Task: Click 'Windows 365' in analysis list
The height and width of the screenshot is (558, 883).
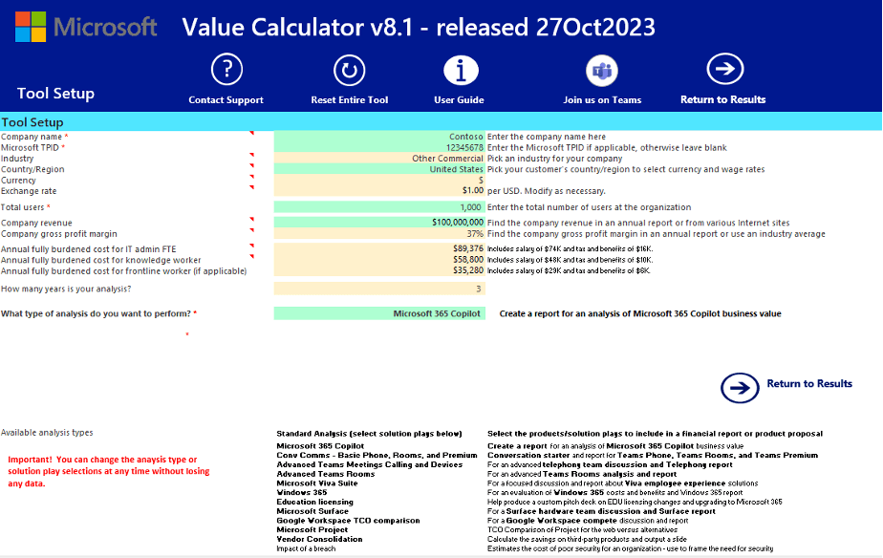Action: [x=302, y=493]
